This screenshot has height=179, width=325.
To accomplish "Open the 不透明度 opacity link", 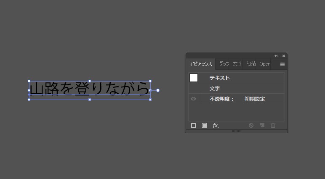I will pyautogui.click(x=221, y=99).
